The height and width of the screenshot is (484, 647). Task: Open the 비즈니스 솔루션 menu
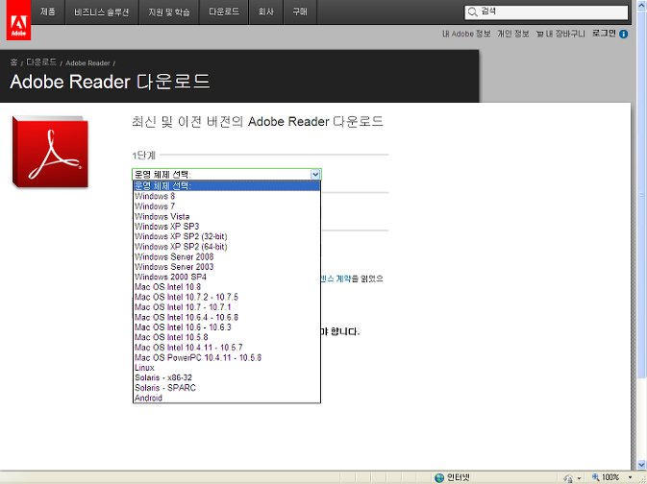pos(102,12)
